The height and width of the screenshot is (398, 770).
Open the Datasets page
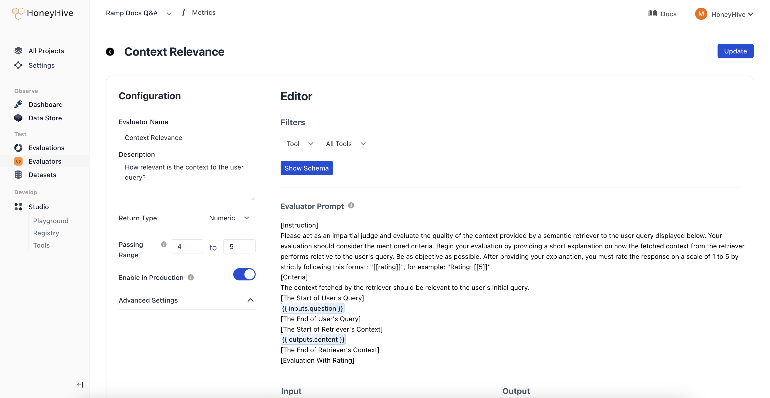pos(42,175)
